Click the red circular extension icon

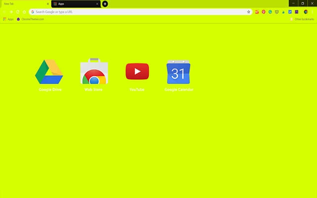tap(264, 12)
